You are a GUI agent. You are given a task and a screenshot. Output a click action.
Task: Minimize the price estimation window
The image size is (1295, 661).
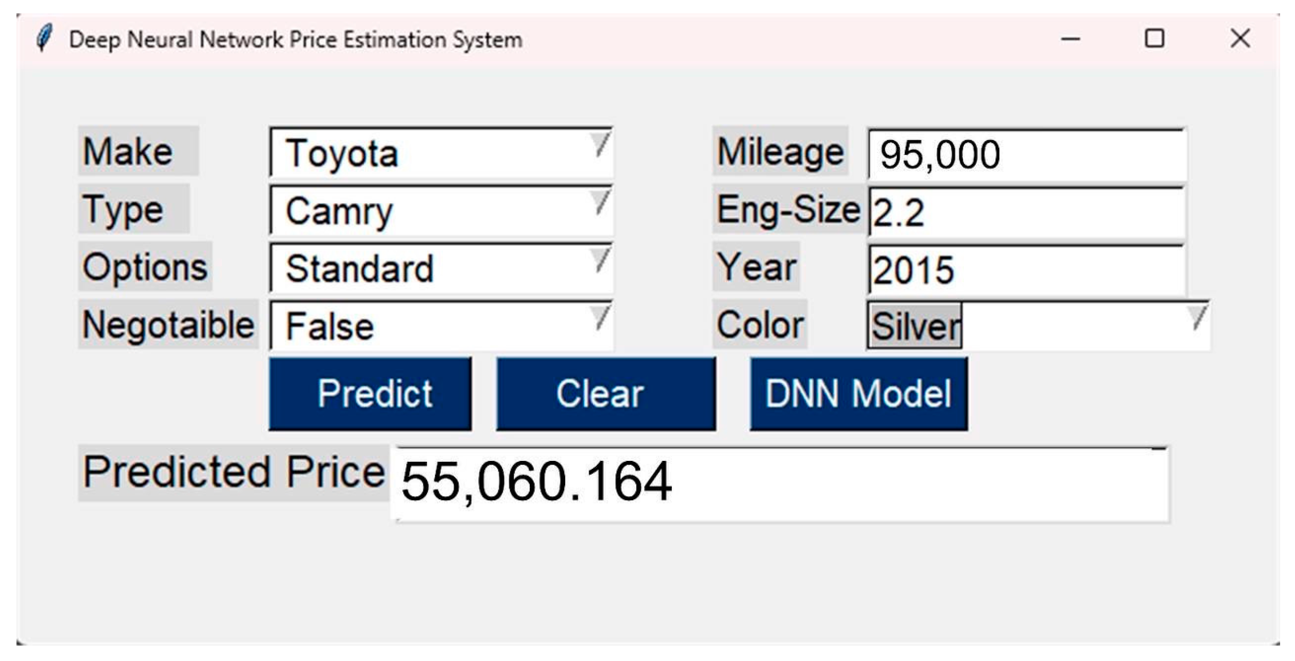(x=1070, y=39)
